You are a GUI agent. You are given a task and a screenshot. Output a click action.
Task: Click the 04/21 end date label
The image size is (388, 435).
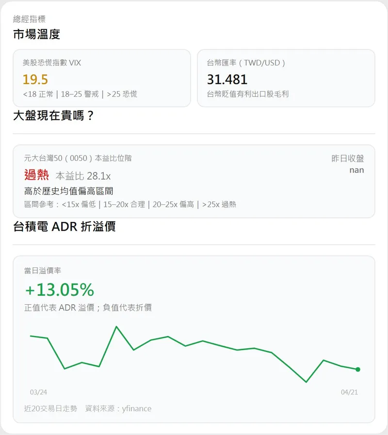(x=349, y=392)
